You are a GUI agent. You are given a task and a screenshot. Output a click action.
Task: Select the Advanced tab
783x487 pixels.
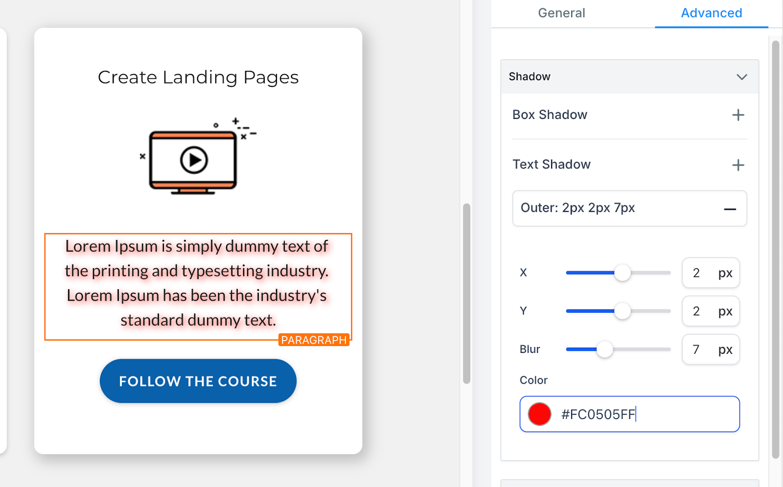[711, 13]
